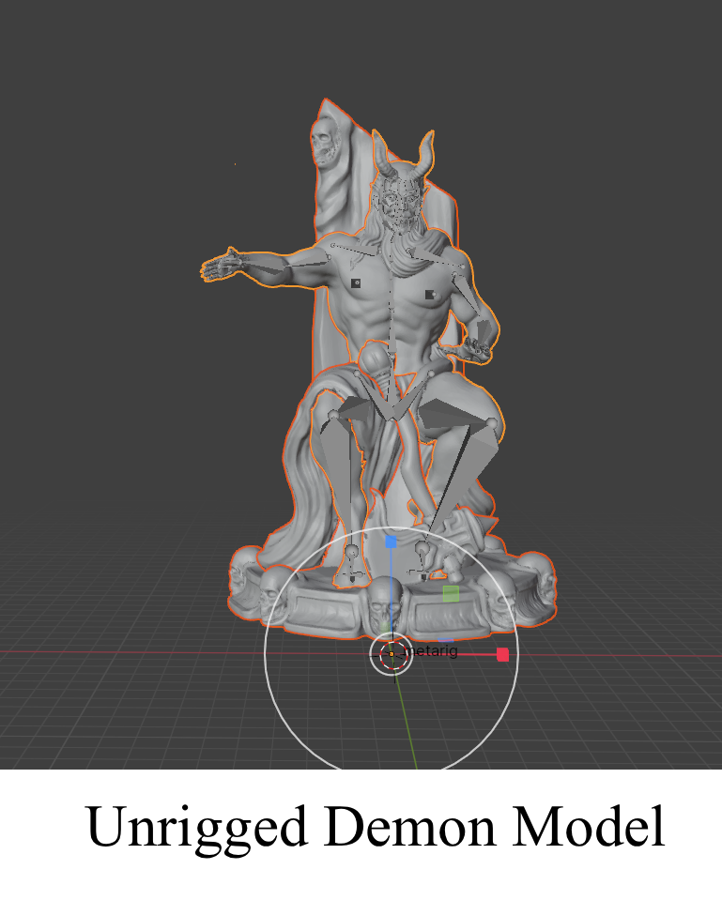Click the horn on viewer's-left side
The height and width of the screenshot is (900, 722).
381,153
